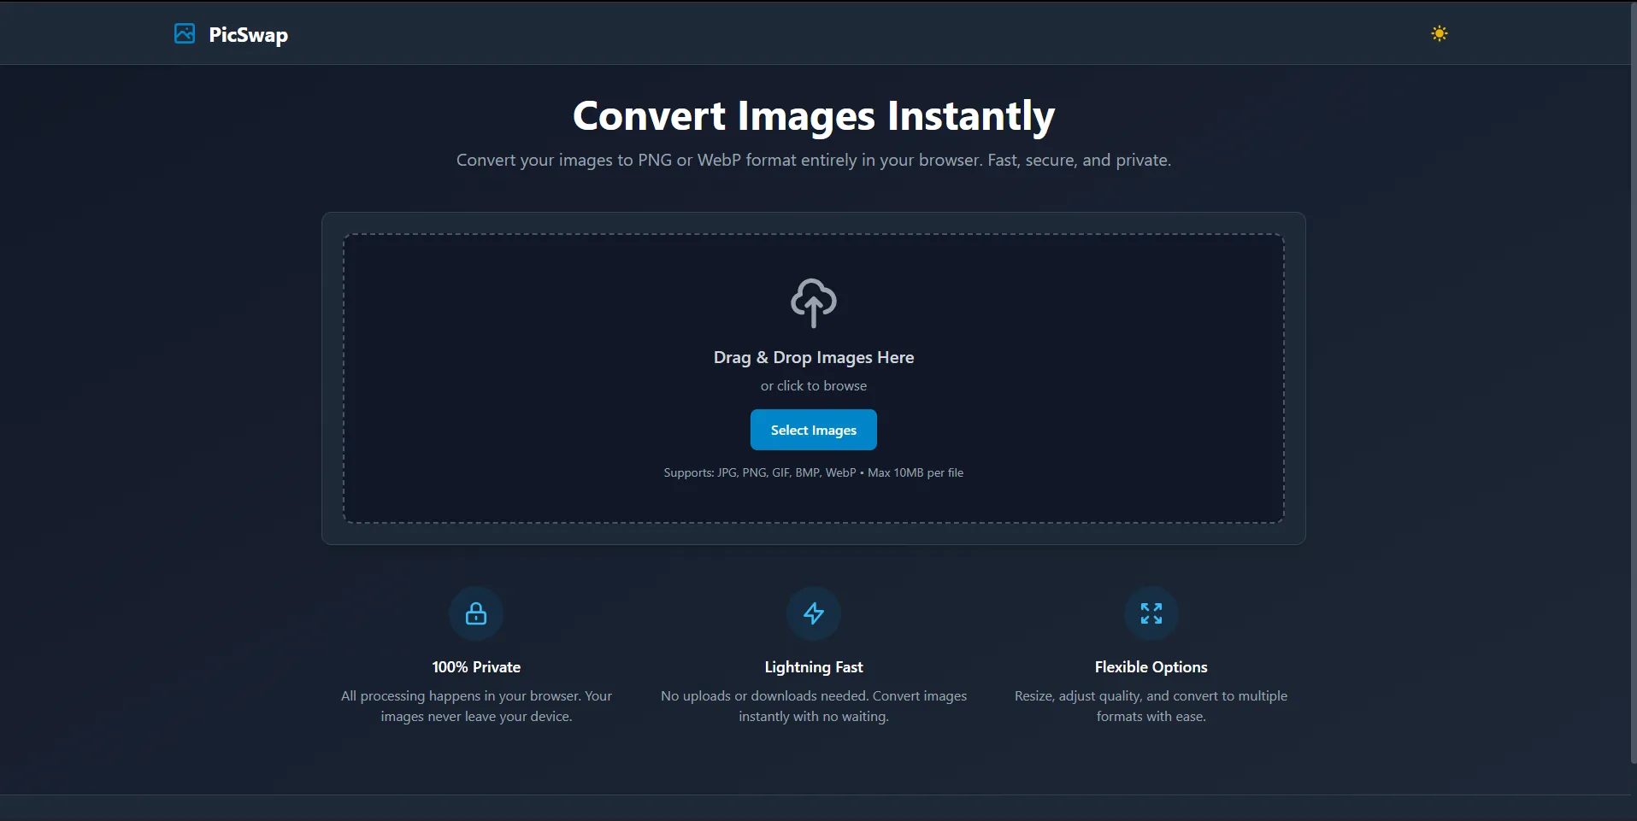The height and width of the screenshot is (821, 1637).
Task: Click the PicSwap brand name text
Action: point(248,35)
